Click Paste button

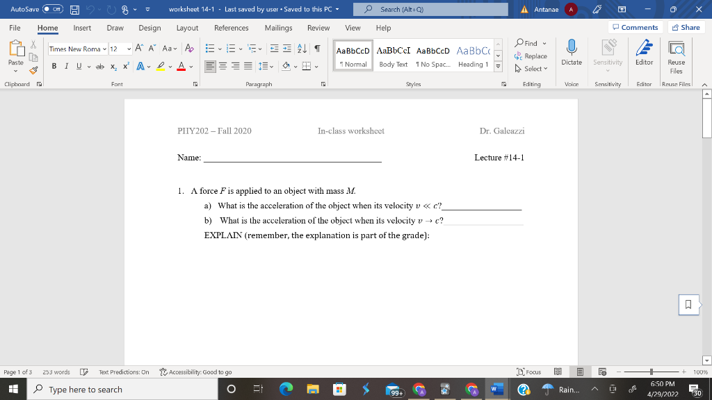(16, 56)
